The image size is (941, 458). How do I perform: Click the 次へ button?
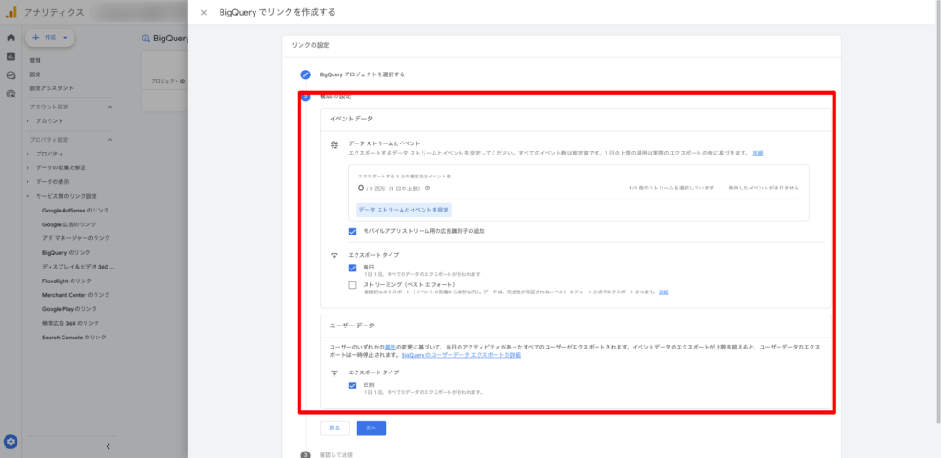coord(370,428)
